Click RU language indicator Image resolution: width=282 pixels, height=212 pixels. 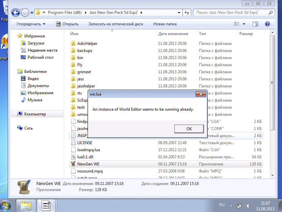coord(222,205)
